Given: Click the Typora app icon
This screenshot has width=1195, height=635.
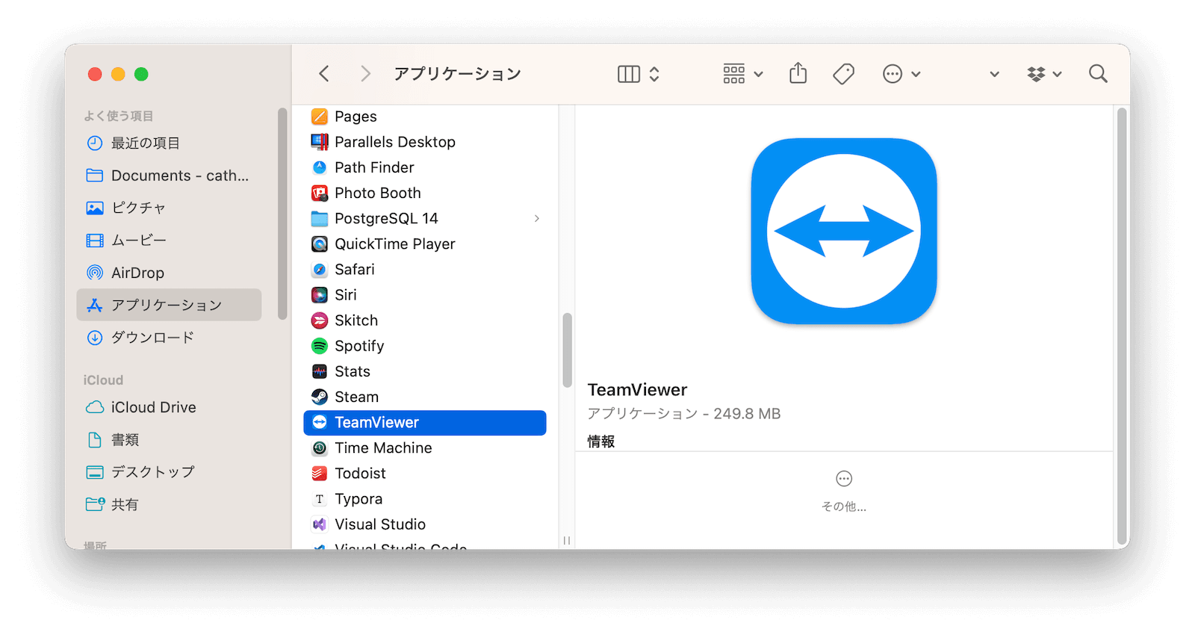Looking at the screenshot, I should [320, 499].
